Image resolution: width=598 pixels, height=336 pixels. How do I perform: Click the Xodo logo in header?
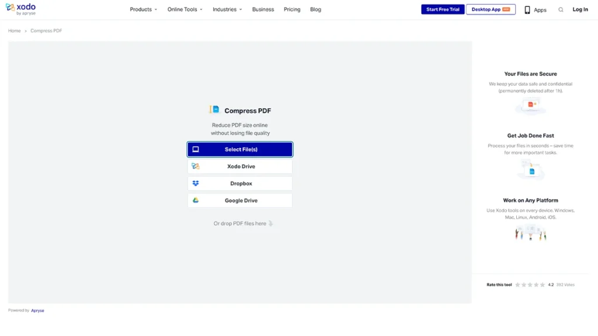pos(20,9)
